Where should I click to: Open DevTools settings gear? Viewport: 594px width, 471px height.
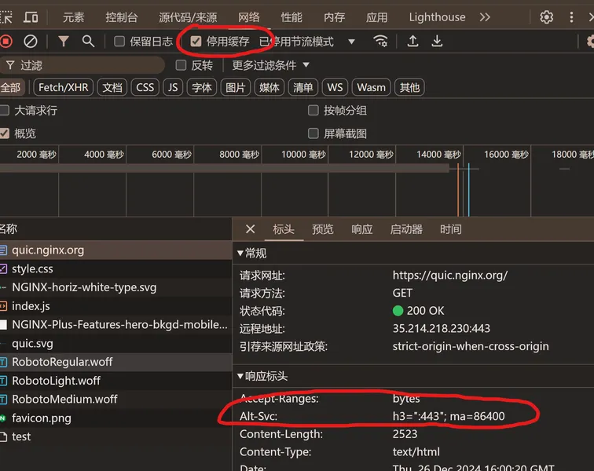[546, 17]
